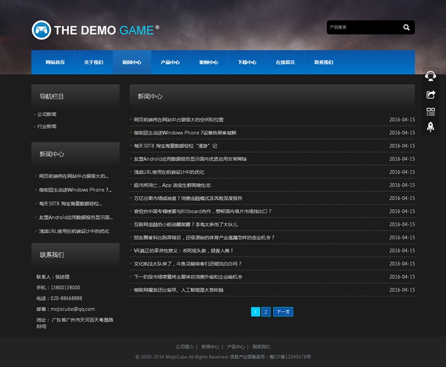Screen dimensions: 446x367
Task: Open article 微软欲主动送Windows Phone 7设备给黑客破解
Action: pos(185,132)
